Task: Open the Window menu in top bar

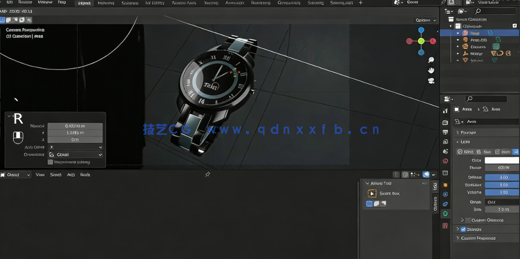Action: pyautogui.click(x=45, y=2)
